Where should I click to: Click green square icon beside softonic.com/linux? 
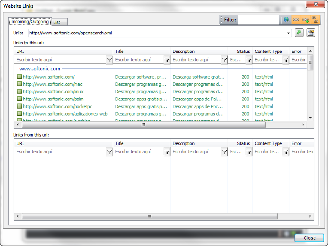click(19, 91)
